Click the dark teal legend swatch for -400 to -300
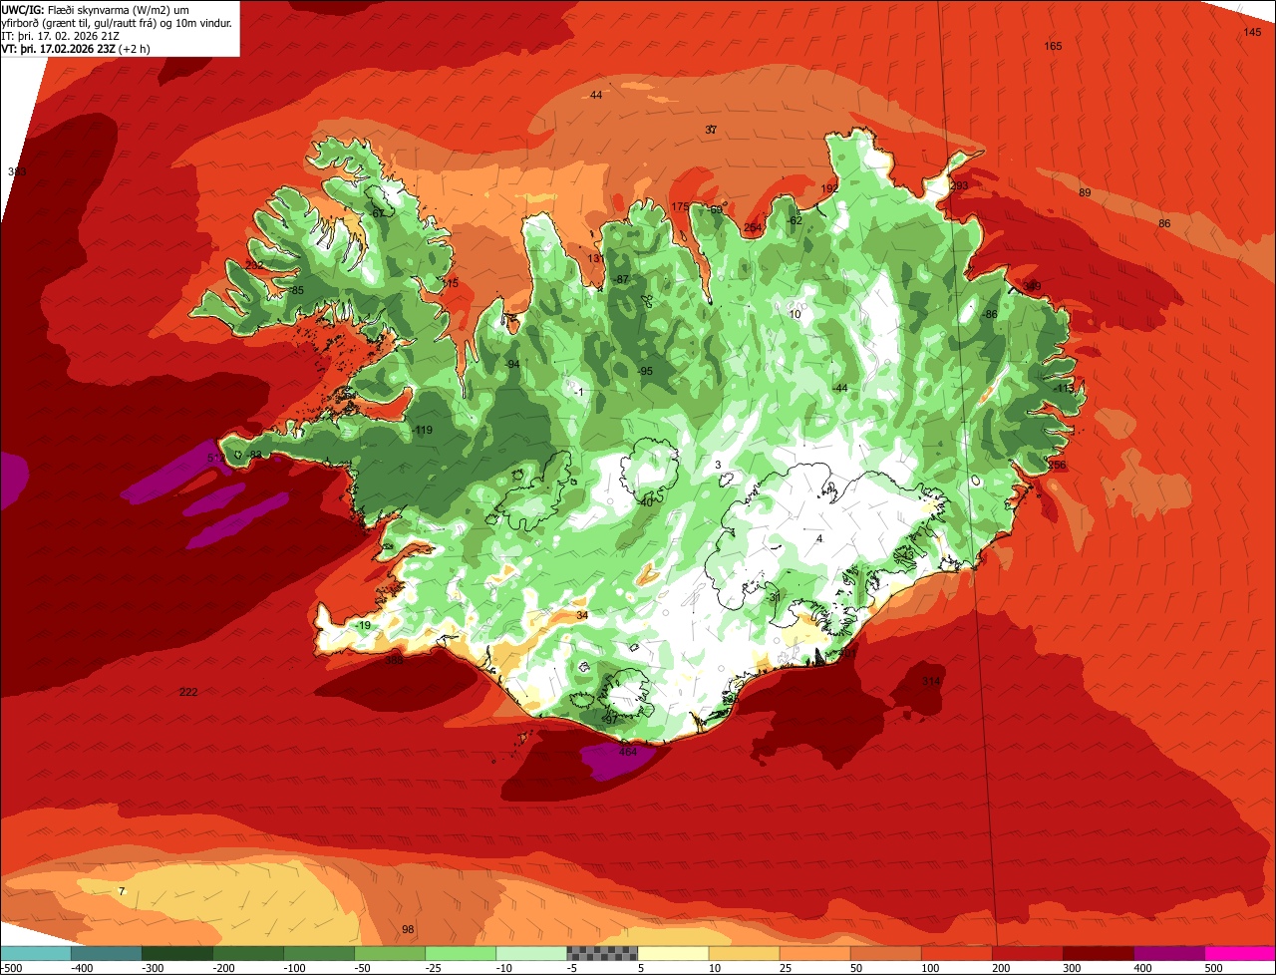Viewport: 1276px width, 975px height. [x=107, y=953]
